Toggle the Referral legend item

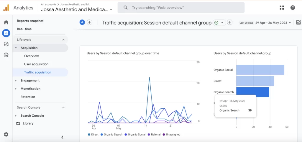tap(154, 135)
